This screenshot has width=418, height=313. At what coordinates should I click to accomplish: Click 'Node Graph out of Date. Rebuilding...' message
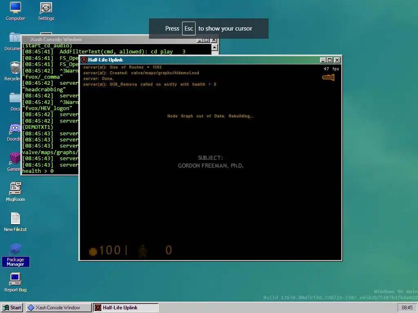pyautogui.click(x=210, y=116)
